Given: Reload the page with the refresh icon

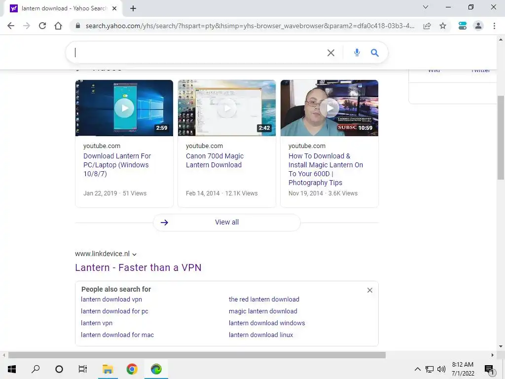Looking at the screenshot, I should coord(42,26).
